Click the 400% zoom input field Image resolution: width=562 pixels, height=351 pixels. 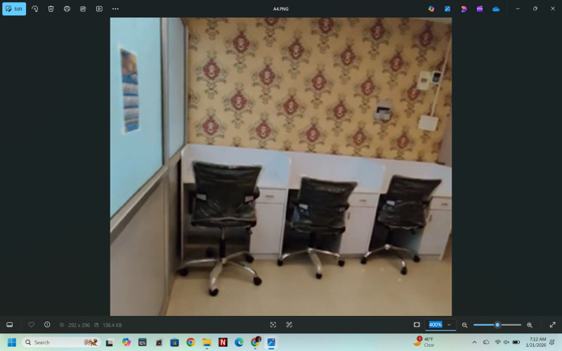pyautogui.click(x=436, y=324)
